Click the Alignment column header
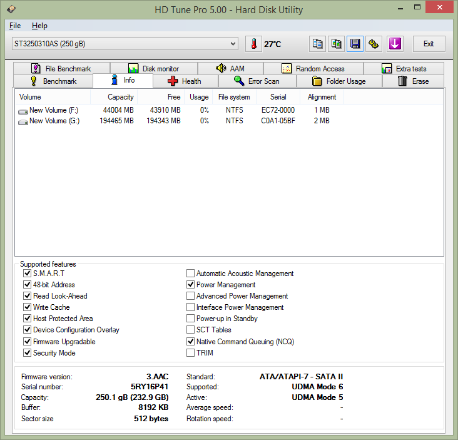This screenshot has height=440, width=458. point(322,97)
